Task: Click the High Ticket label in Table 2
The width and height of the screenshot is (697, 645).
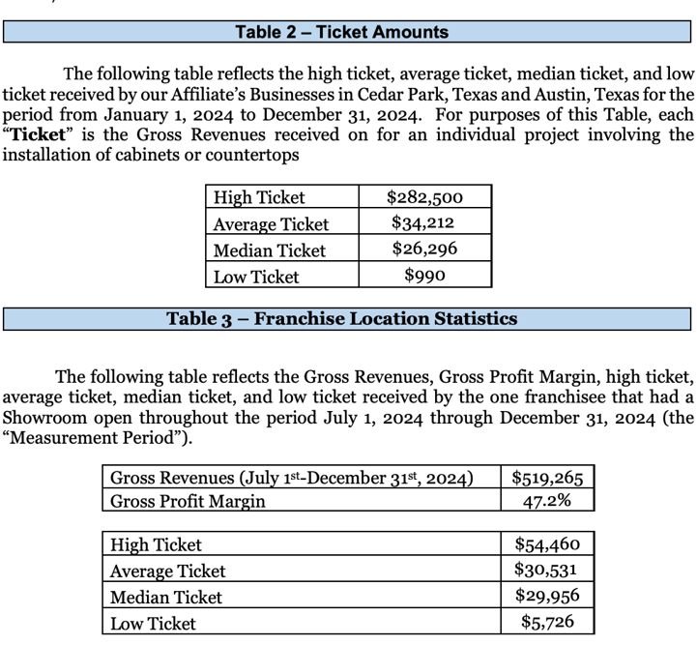Action: 259,197
